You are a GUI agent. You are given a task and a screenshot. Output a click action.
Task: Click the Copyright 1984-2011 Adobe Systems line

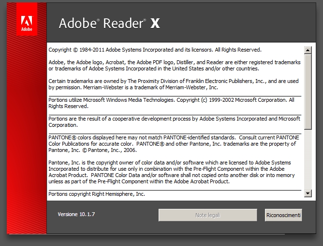155,50
